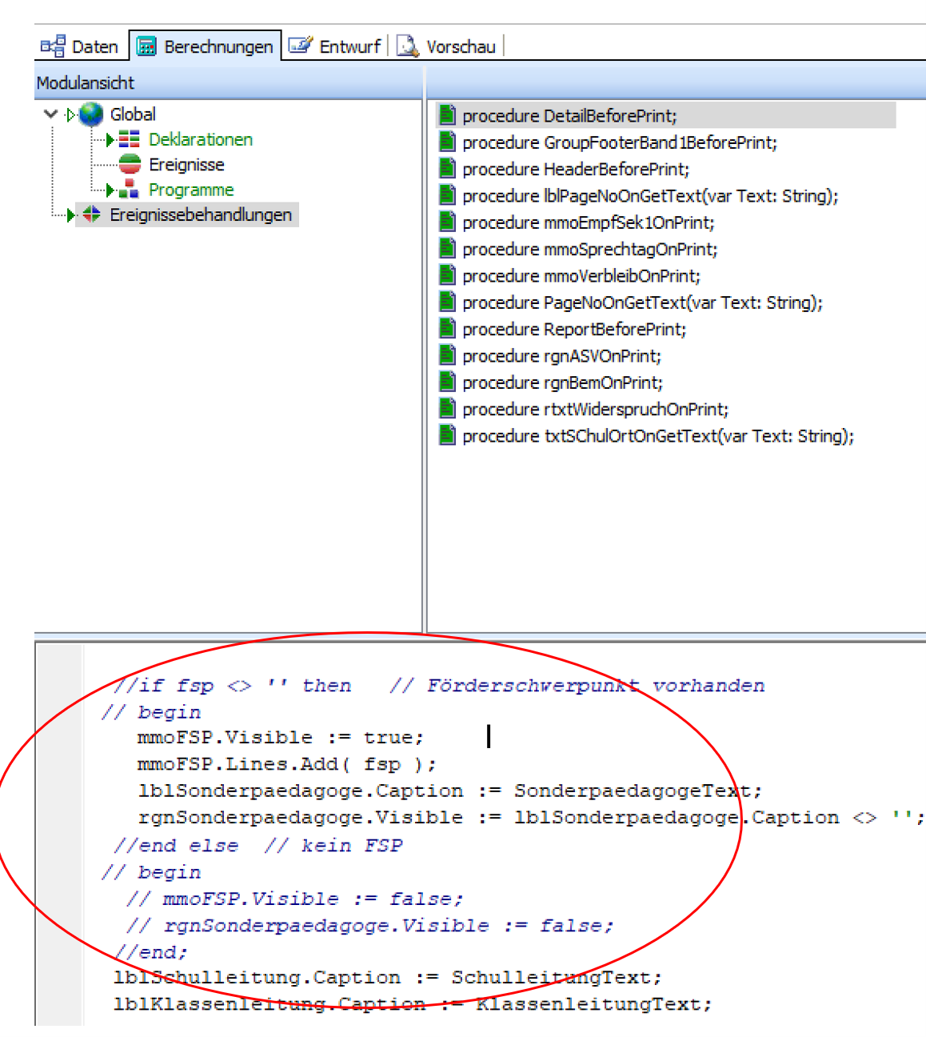The image size is (926, 1037).
Task: Click the green document icon beside DetailBeforePrint
Action: [x=448, y=115]
